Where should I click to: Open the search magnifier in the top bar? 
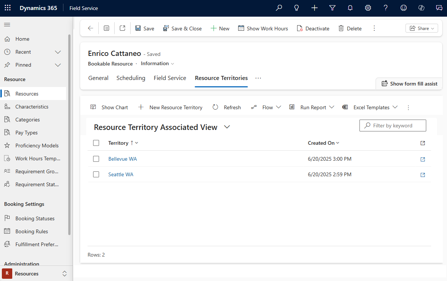[279, 8]
